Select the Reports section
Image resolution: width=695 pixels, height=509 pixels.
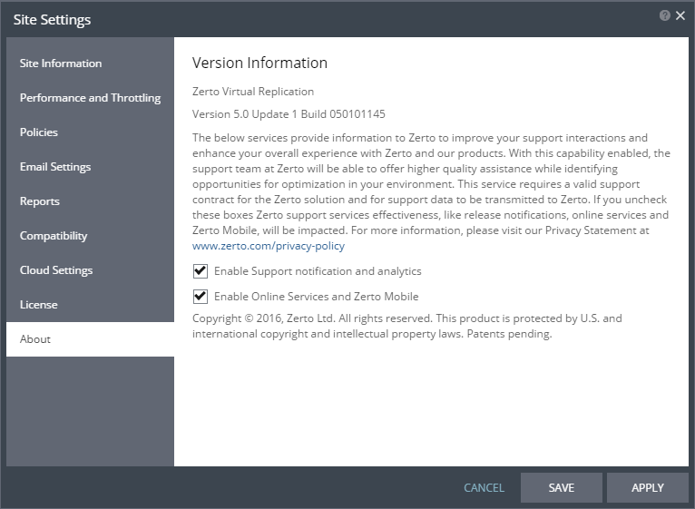coord(90,201)
